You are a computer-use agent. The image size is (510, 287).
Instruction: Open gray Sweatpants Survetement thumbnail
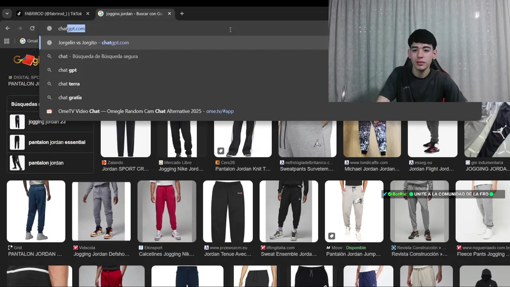point(307,139)
